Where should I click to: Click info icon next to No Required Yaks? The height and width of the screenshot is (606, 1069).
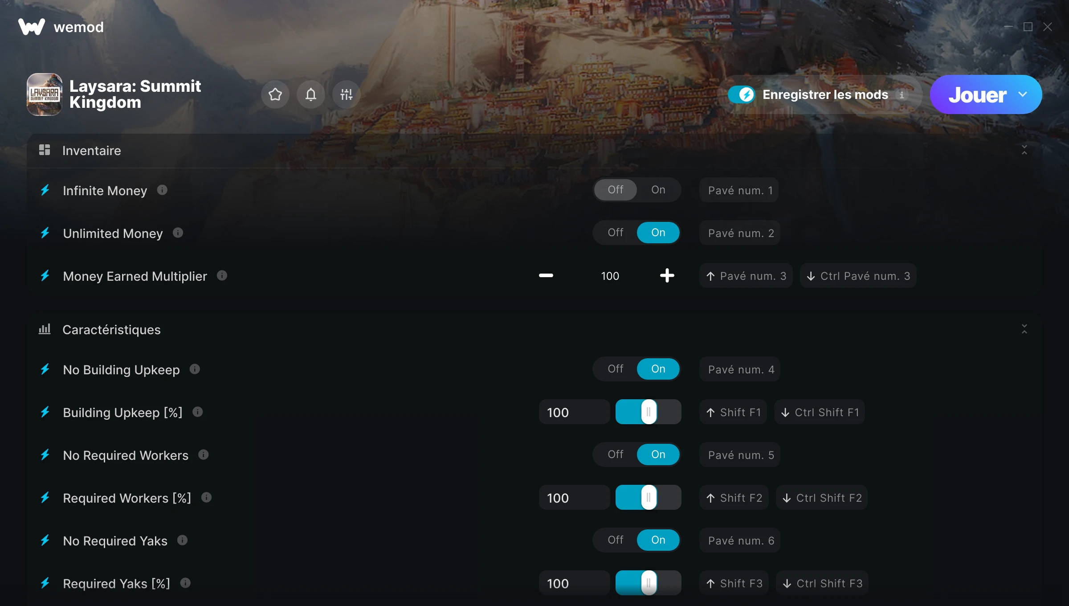[x=182, y=540]
